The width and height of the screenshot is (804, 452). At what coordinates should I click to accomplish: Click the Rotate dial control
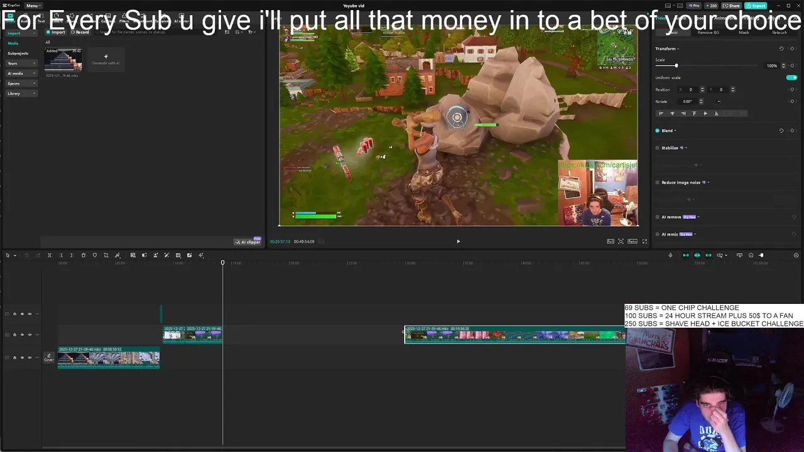719,101
